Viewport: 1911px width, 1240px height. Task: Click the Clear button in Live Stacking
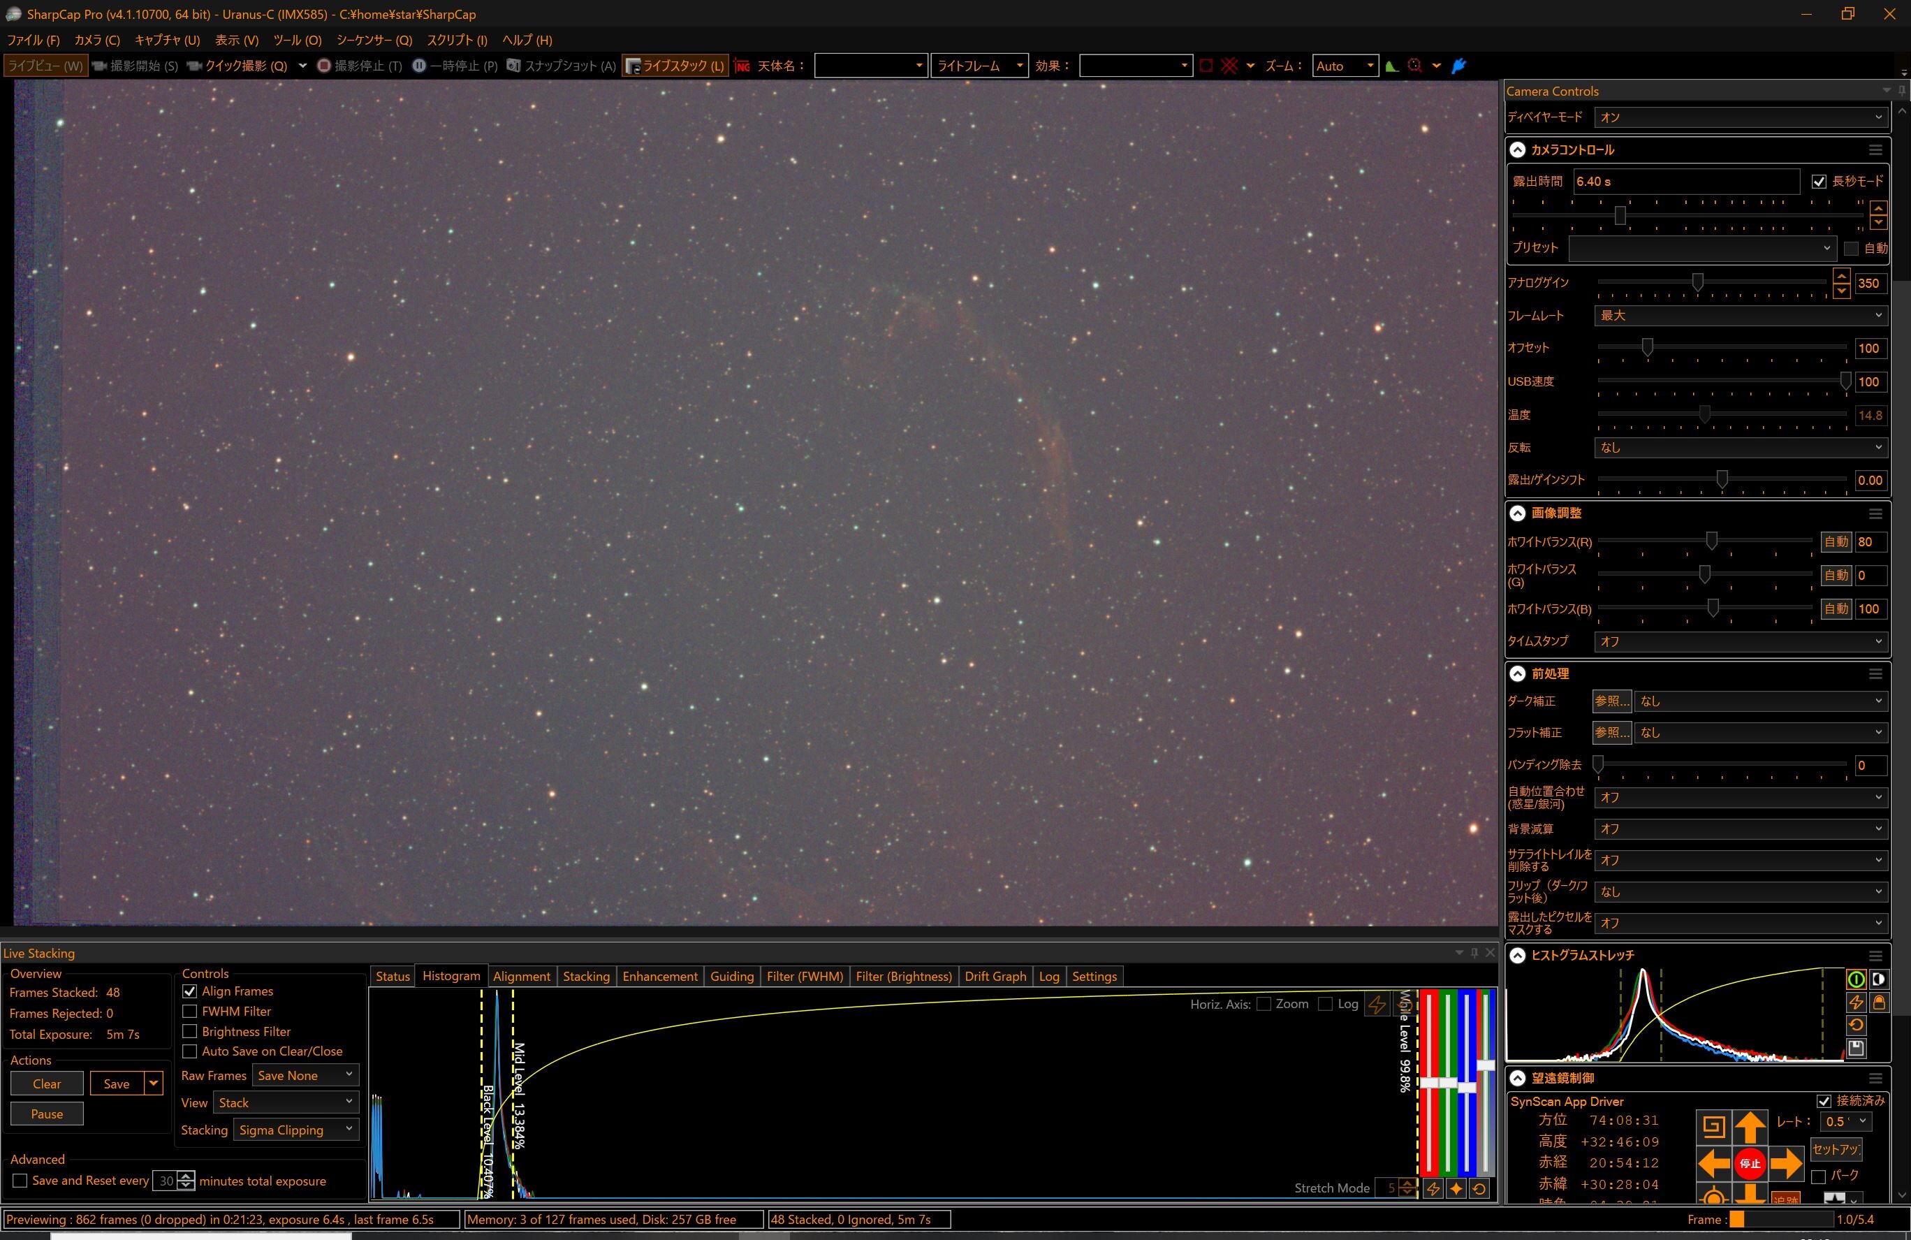pos(47,1084)
